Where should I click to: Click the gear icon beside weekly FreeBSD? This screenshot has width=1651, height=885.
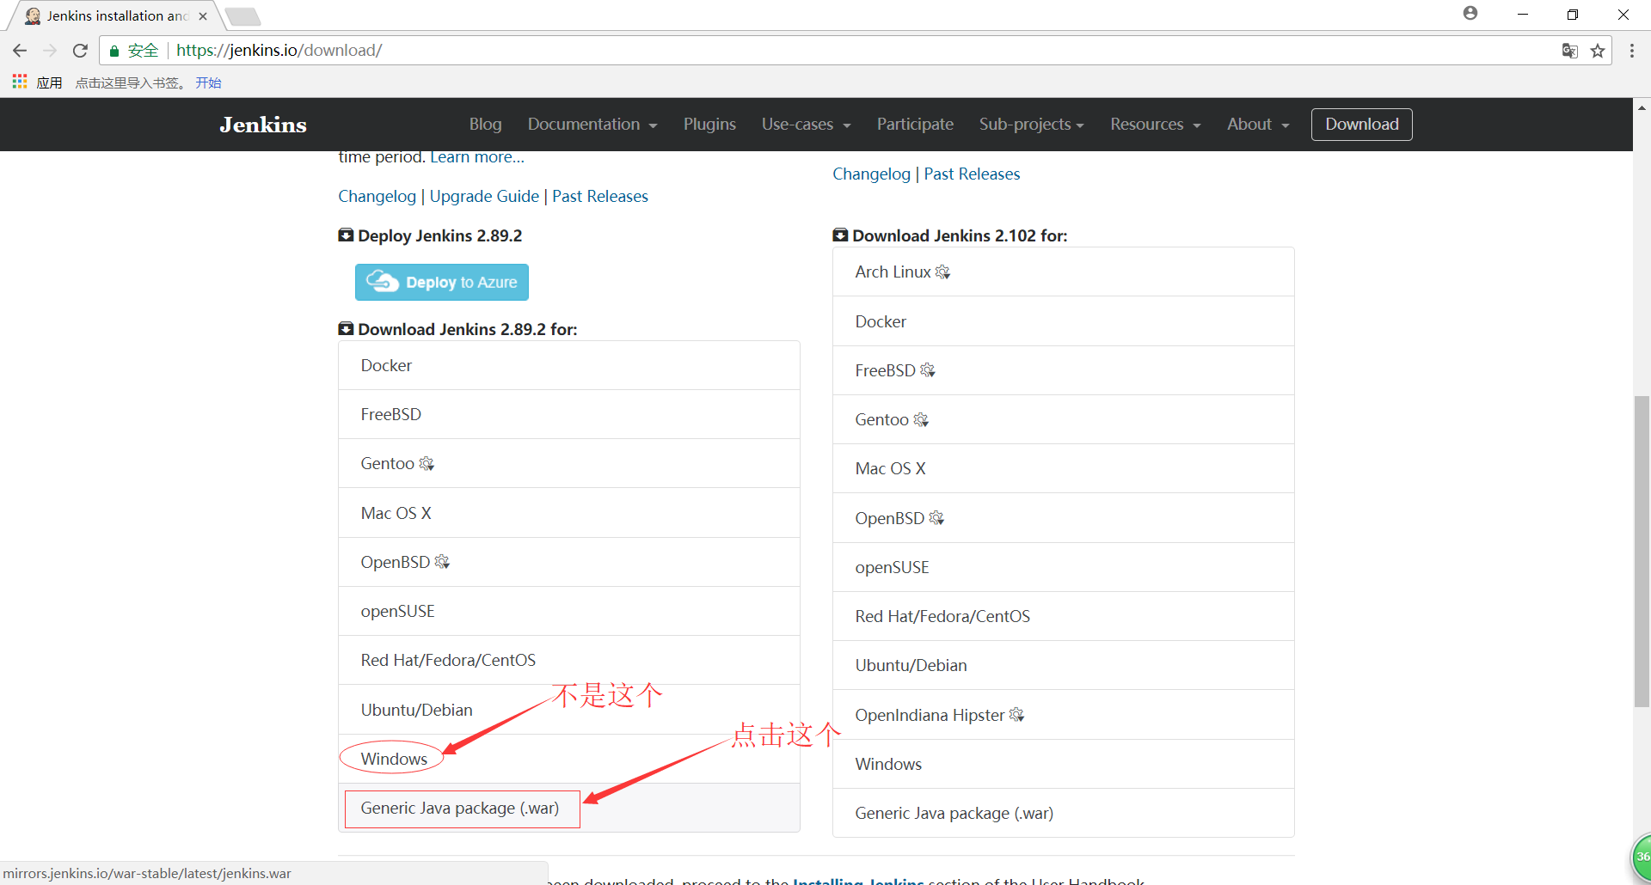point(927,370)
